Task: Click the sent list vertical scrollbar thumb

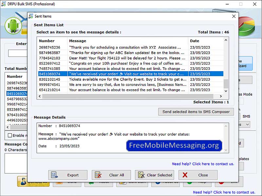Action: pyautogui.click(x=226, y=84)
